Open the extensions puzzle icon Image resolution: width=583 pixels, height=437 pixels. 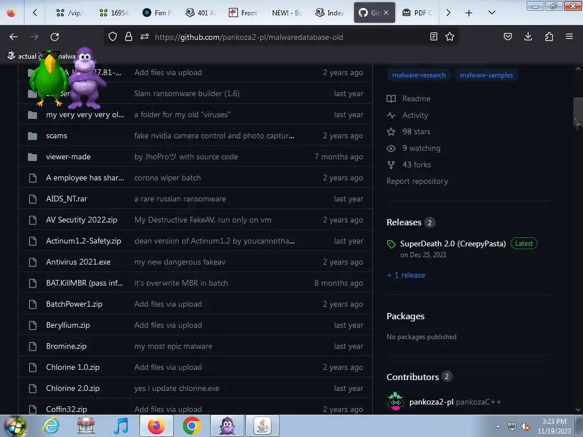click(x=549, y=36)
